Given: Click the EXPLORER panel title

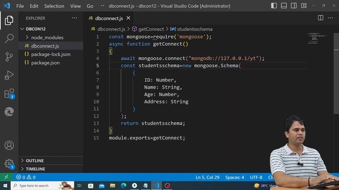Looking at the screenshot, I should 35,18.
